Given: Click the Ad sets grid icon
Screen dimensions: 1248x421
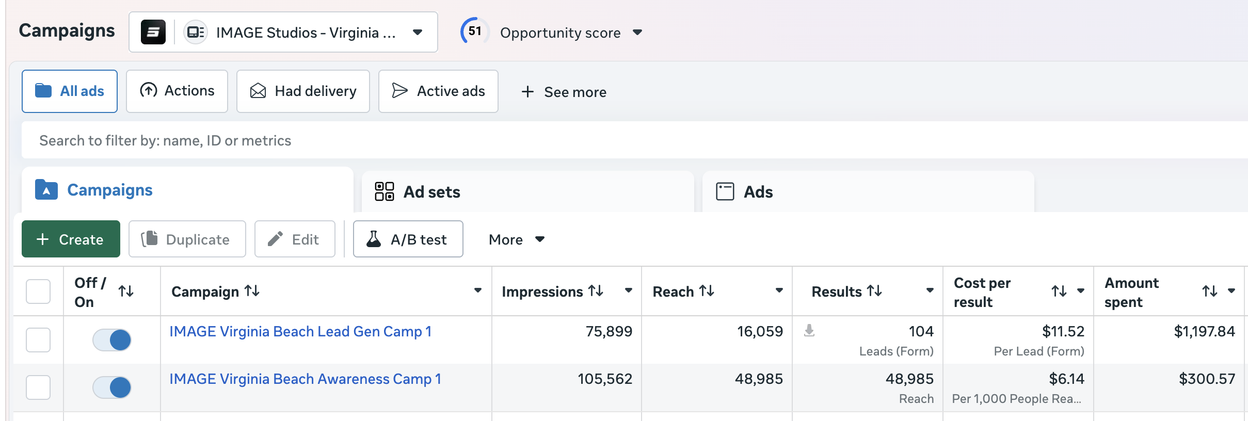Looking at the screenshot, I should [385, 191].
